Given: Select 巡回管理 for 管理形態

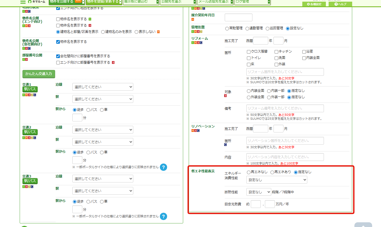Looking at the screenshot, I should 267,28.
